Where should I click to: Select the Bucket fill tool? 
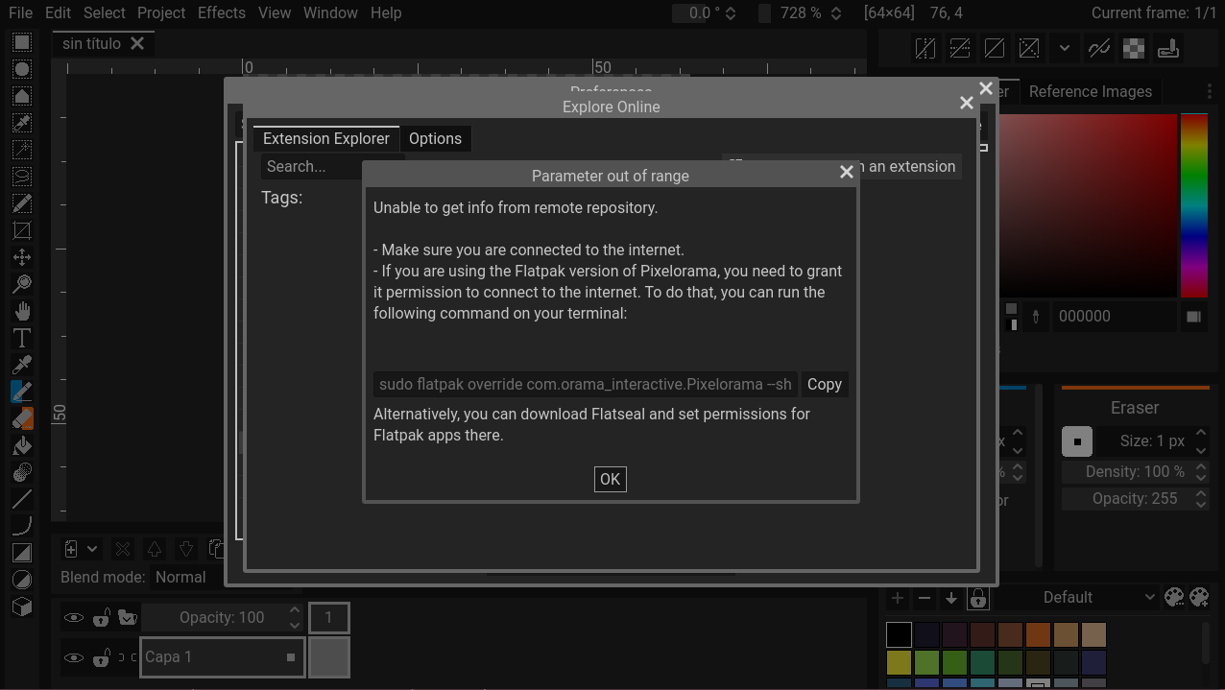[21, 445]
